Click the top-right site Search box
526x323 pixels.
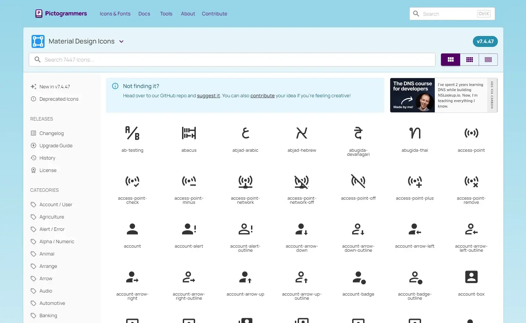(452, 14)
